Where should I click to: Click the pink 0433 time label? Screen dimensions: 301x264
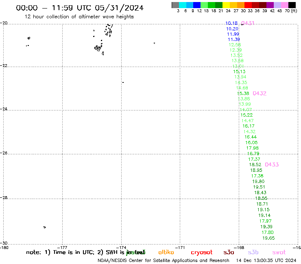[272, 164]
